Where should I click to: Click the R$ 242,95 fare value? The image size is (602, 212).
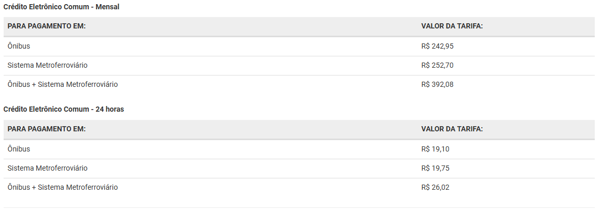pyautogui.click(x=438, y=46)
